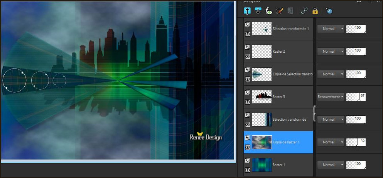The image size is (383, 178).
Task: Click layer type icon of Copie de Sélection layer
Action: [x=248, y=70]
